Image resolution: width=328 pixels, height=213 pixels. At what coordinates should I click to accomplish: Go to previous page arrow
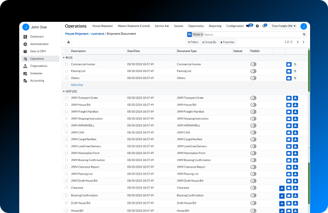298,42
